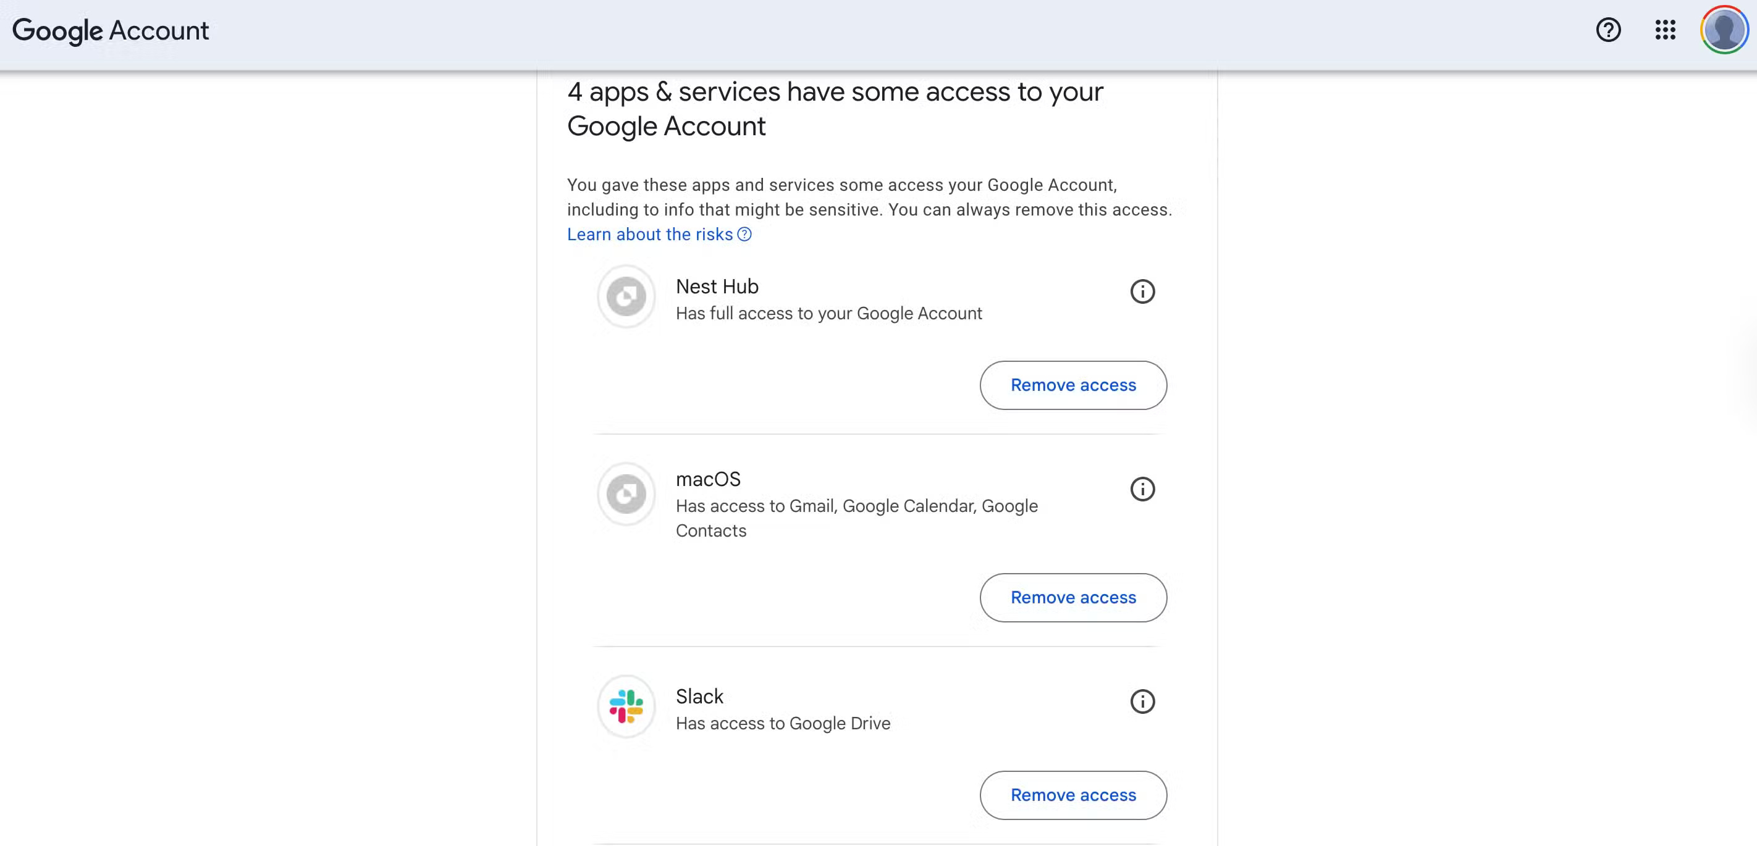Open the Google apps launcher grid
The width and height of the screenshot is (1757, 846).
[x=1664, y=30]
